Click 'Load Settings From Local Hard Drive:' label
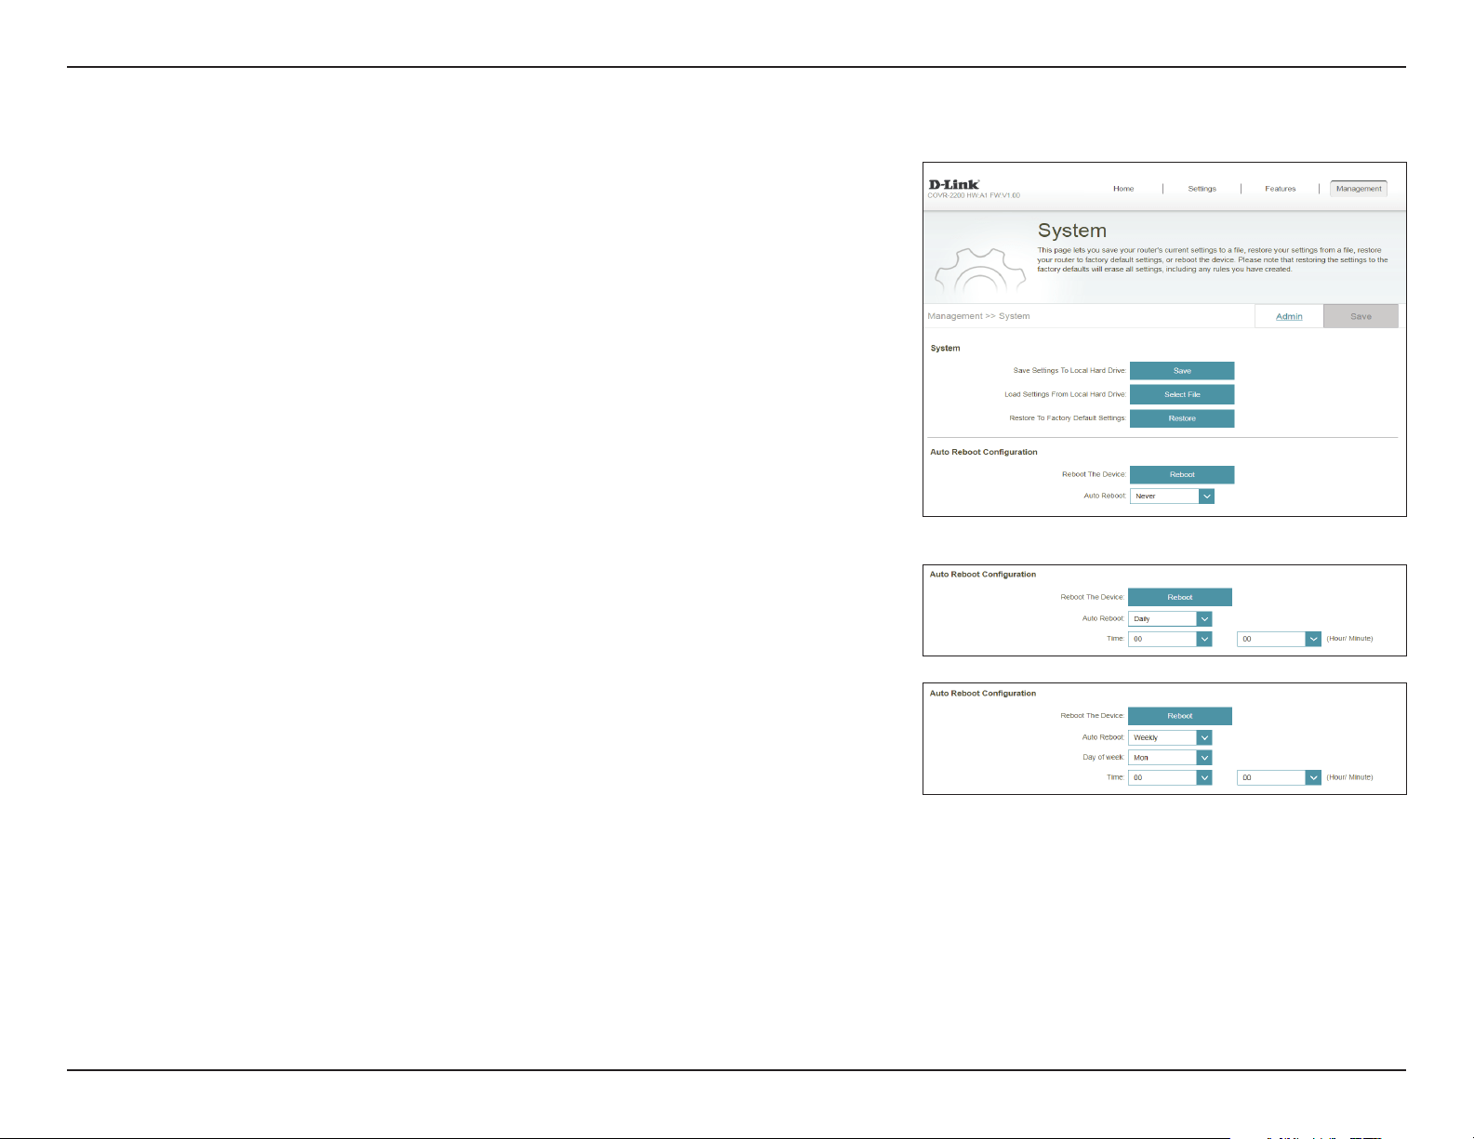1474x1139 pixels. [x=1065, y=395]
